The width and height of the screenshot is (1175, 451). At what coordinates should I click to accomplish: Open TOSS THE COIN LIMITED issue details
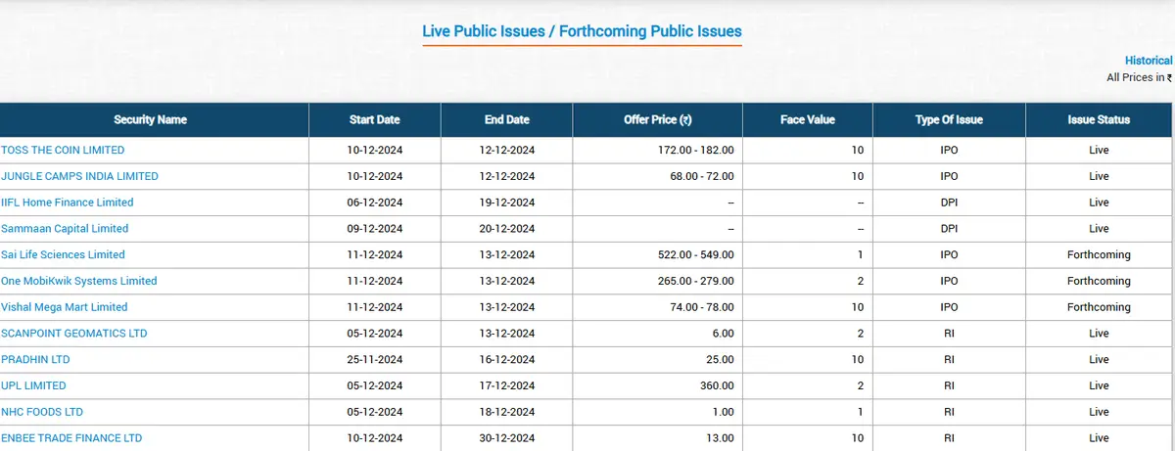64,150
